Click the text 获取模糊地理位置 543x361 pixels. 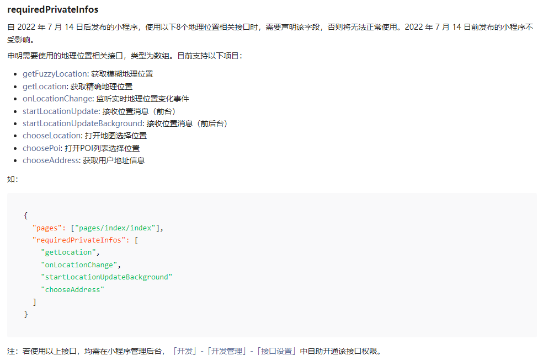[x=123, y=74]
